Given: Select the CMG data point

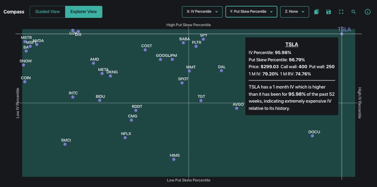Looking at the screenshot, I should point(131,120).
